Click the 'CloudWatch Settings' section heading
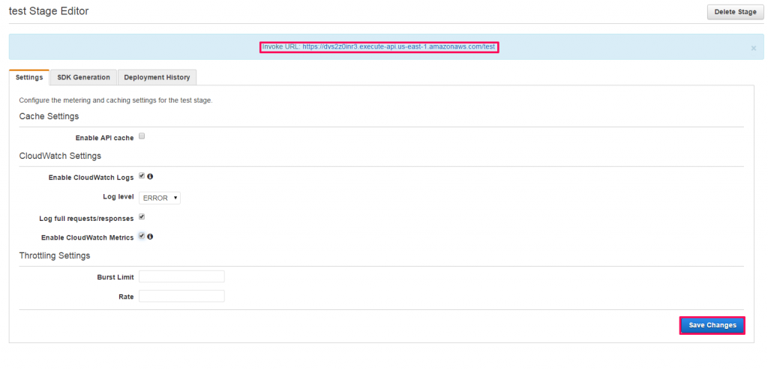The height and width of the screenshot is (370, 768). 60,156
